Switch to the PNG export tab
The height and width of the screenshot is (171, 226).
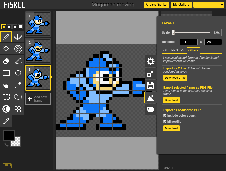[x=175, y=50]
